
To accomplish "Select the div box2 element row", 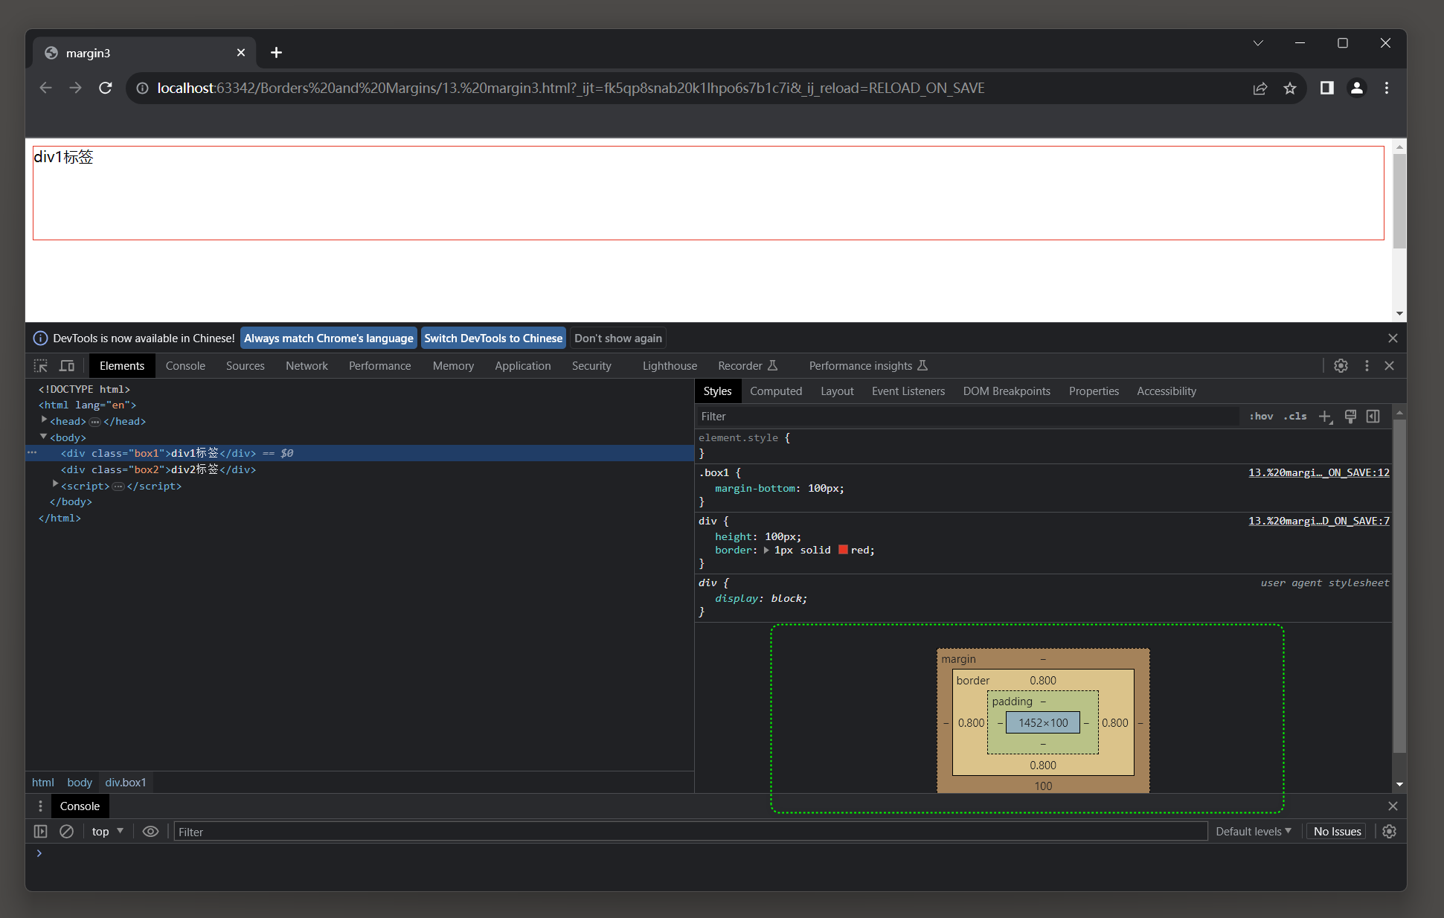I will pos(360,469).
